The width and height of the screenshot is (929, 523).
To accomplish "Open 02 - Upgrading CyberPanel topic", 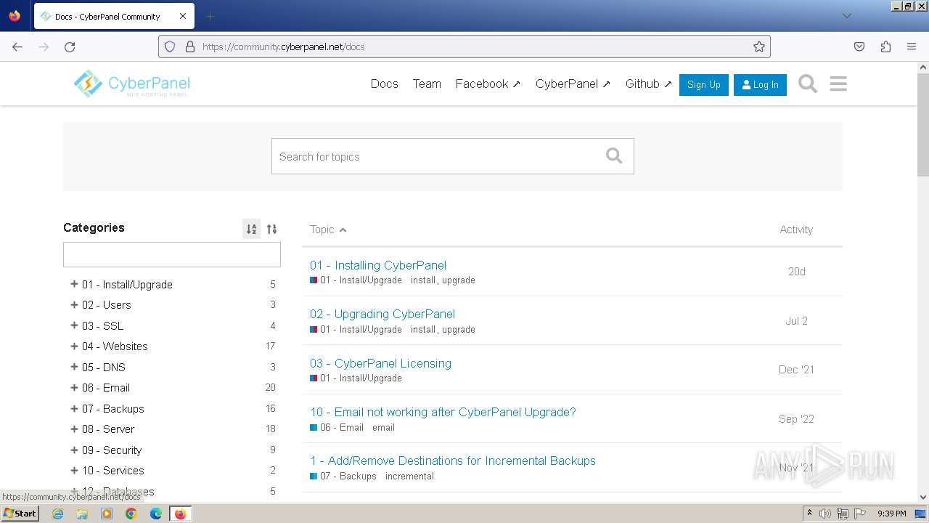I will (382, 314).
